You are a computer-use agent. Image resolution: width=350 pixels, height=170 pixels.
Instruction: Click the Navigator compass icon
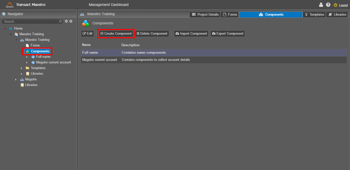[3, 14]
